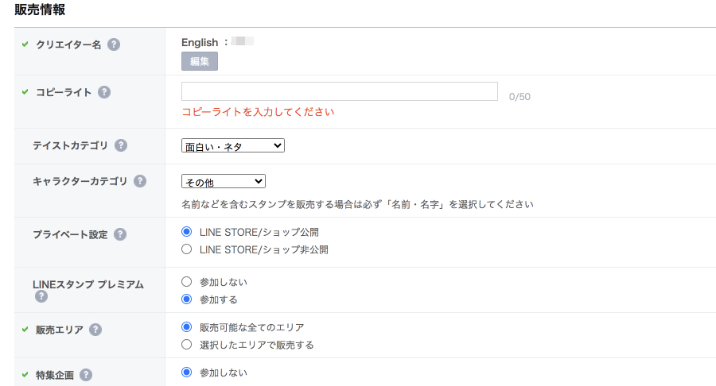Show help for テイストカテゴリ
This screenshot has height=386, width=716.
click(121, 145)
